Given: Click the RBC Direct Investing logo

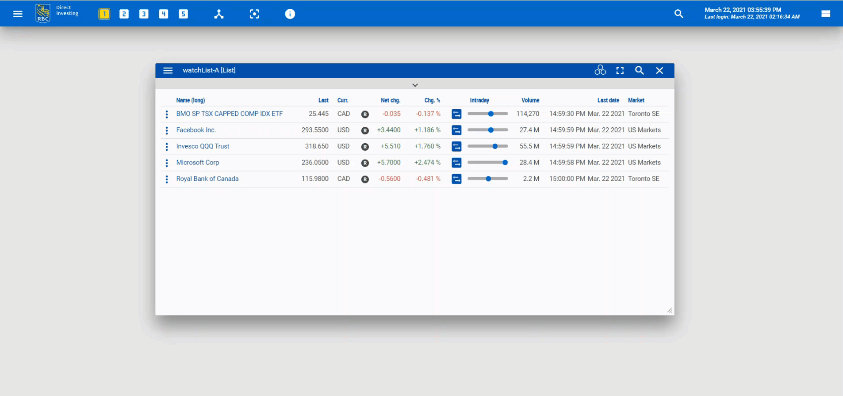Looking at the screenshot, I should click(57, 13).
